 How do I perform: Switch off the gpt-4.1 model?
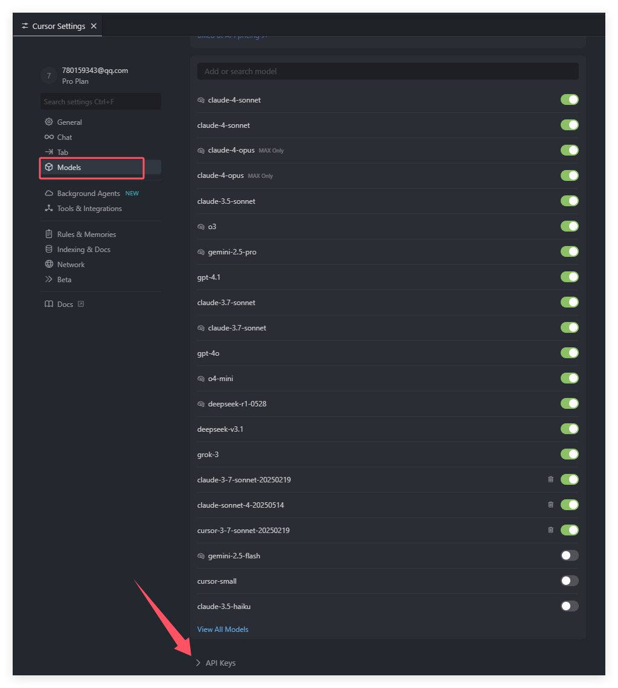pos(569,277)
